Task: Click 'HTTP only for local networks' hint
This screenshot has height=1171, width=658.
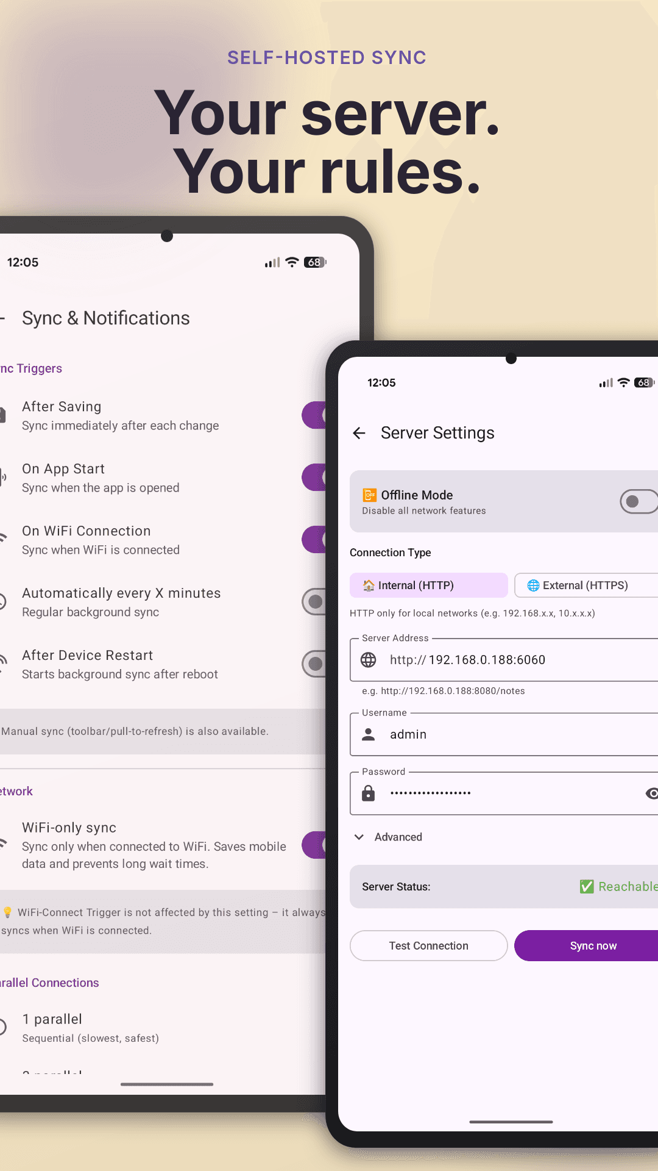Action: coord(472,614)
